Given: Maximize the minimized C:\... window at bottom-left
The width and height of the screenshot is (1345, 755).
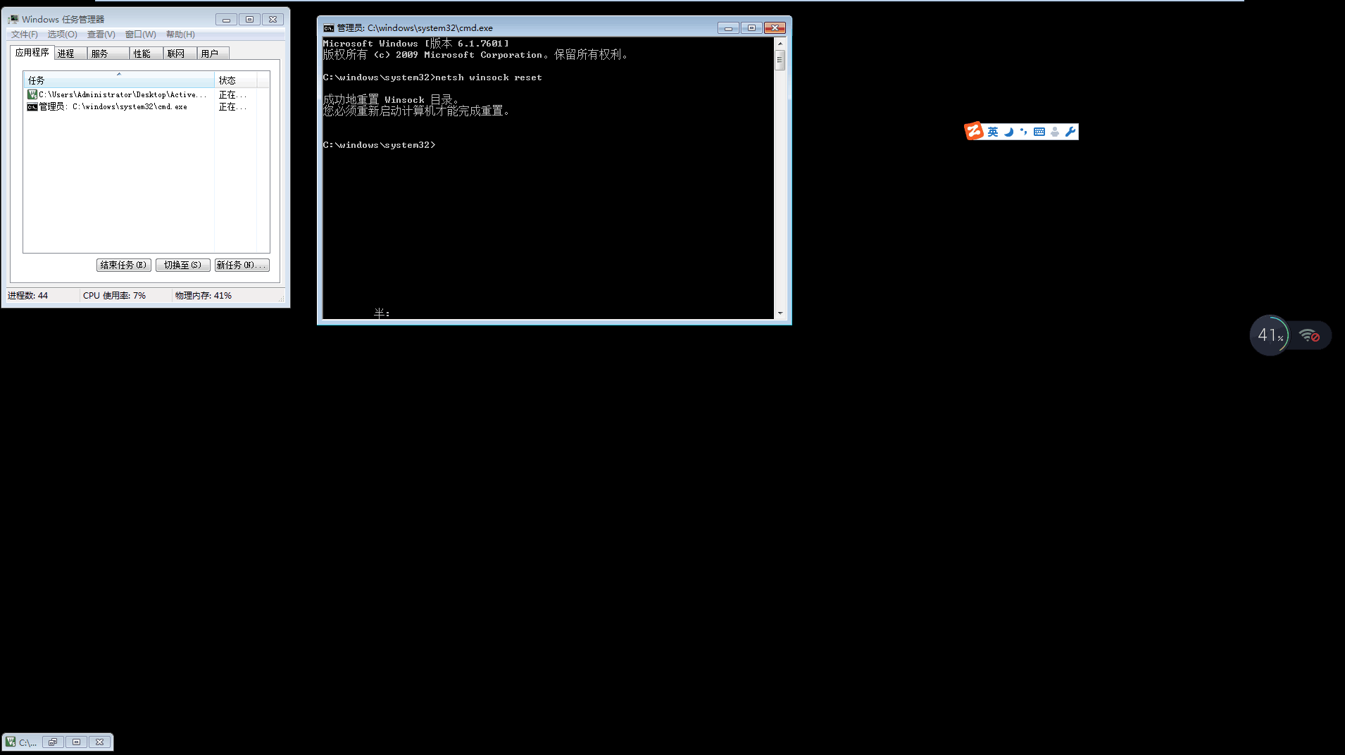Looking at the screenshot, I should (76, 742).
